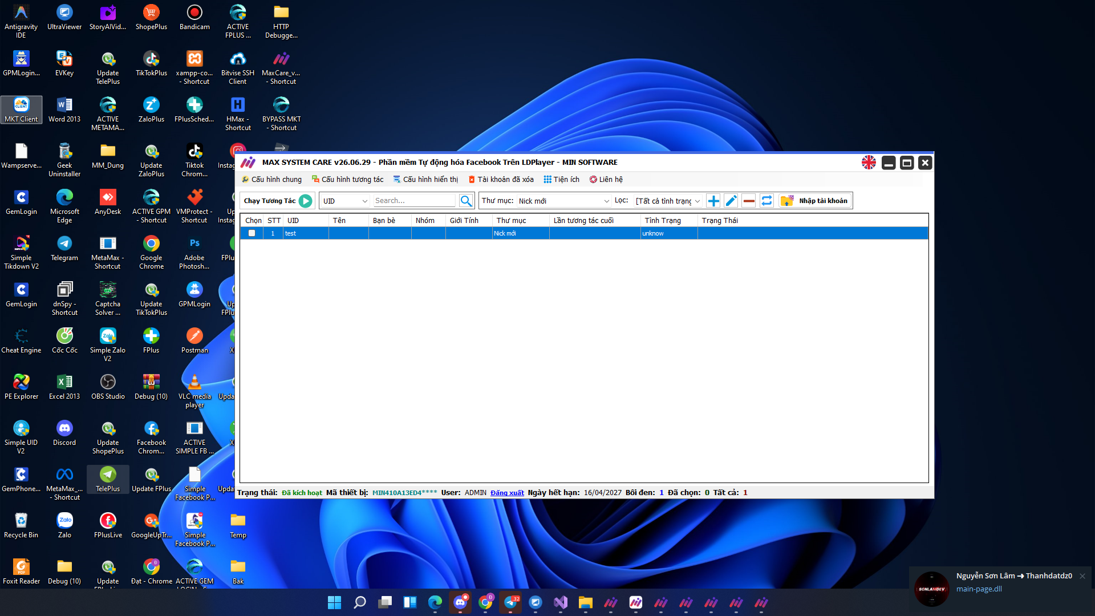The image size is (1095, 616).
Task: Click the search magnifier icon in toolbar
Action: pos(466,201)
